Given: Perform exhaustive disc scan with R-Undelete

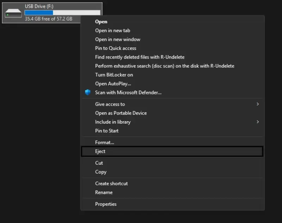Looking at the screenshot, I should click(x=172, y=66).
